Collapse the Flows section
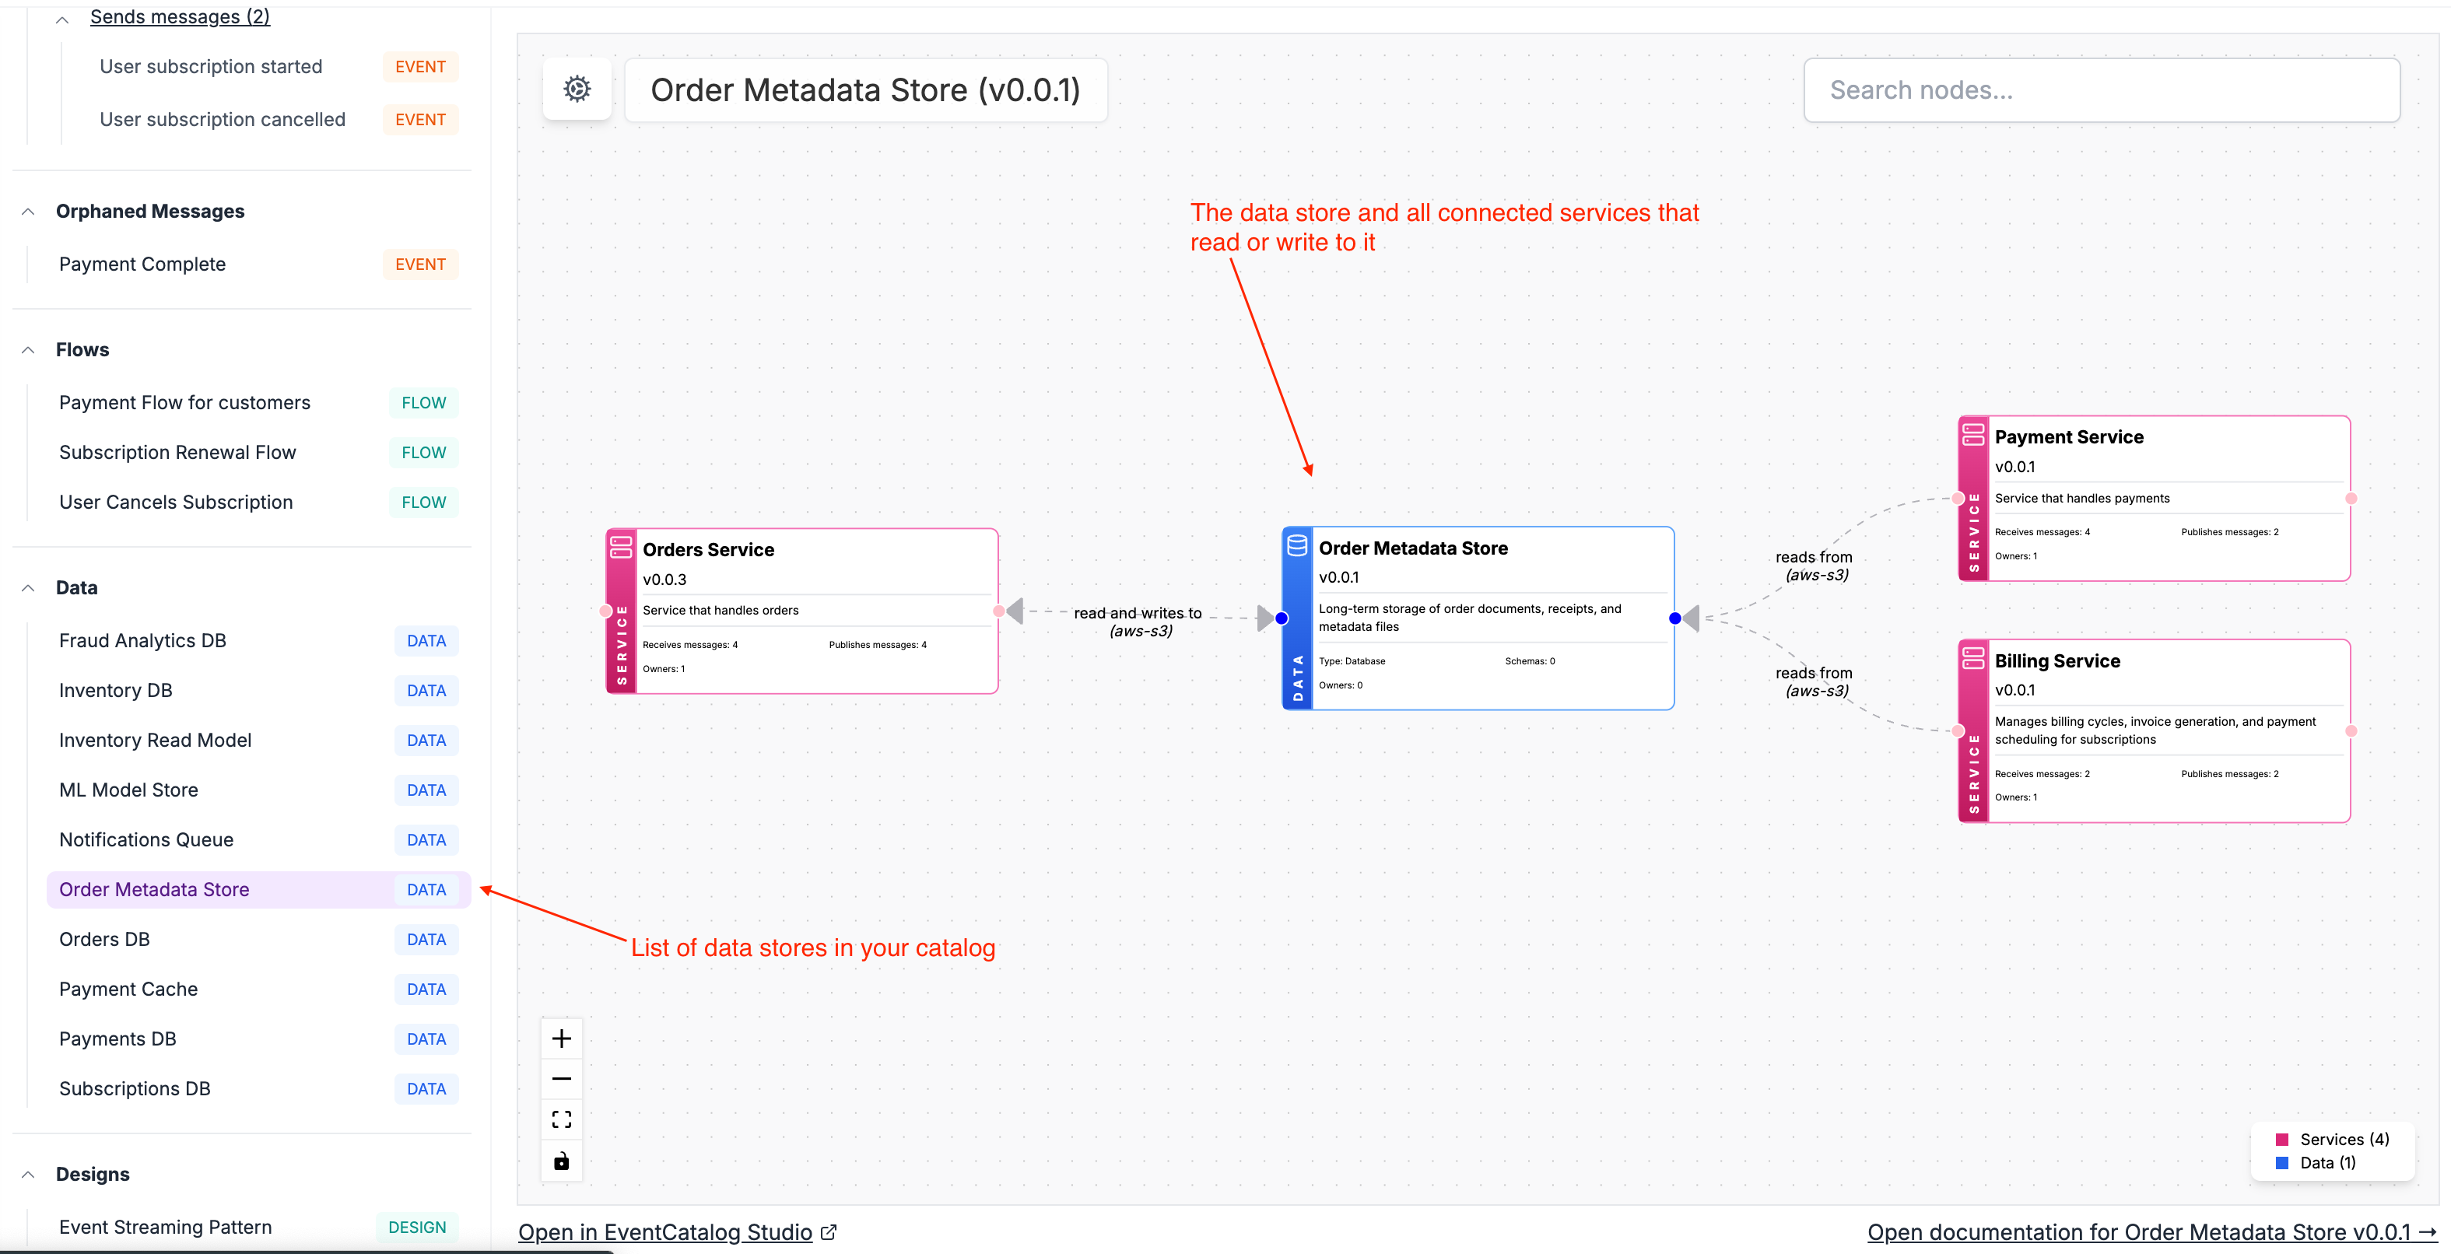This screenshot has height=1254, width=2451. click(29, 350)
